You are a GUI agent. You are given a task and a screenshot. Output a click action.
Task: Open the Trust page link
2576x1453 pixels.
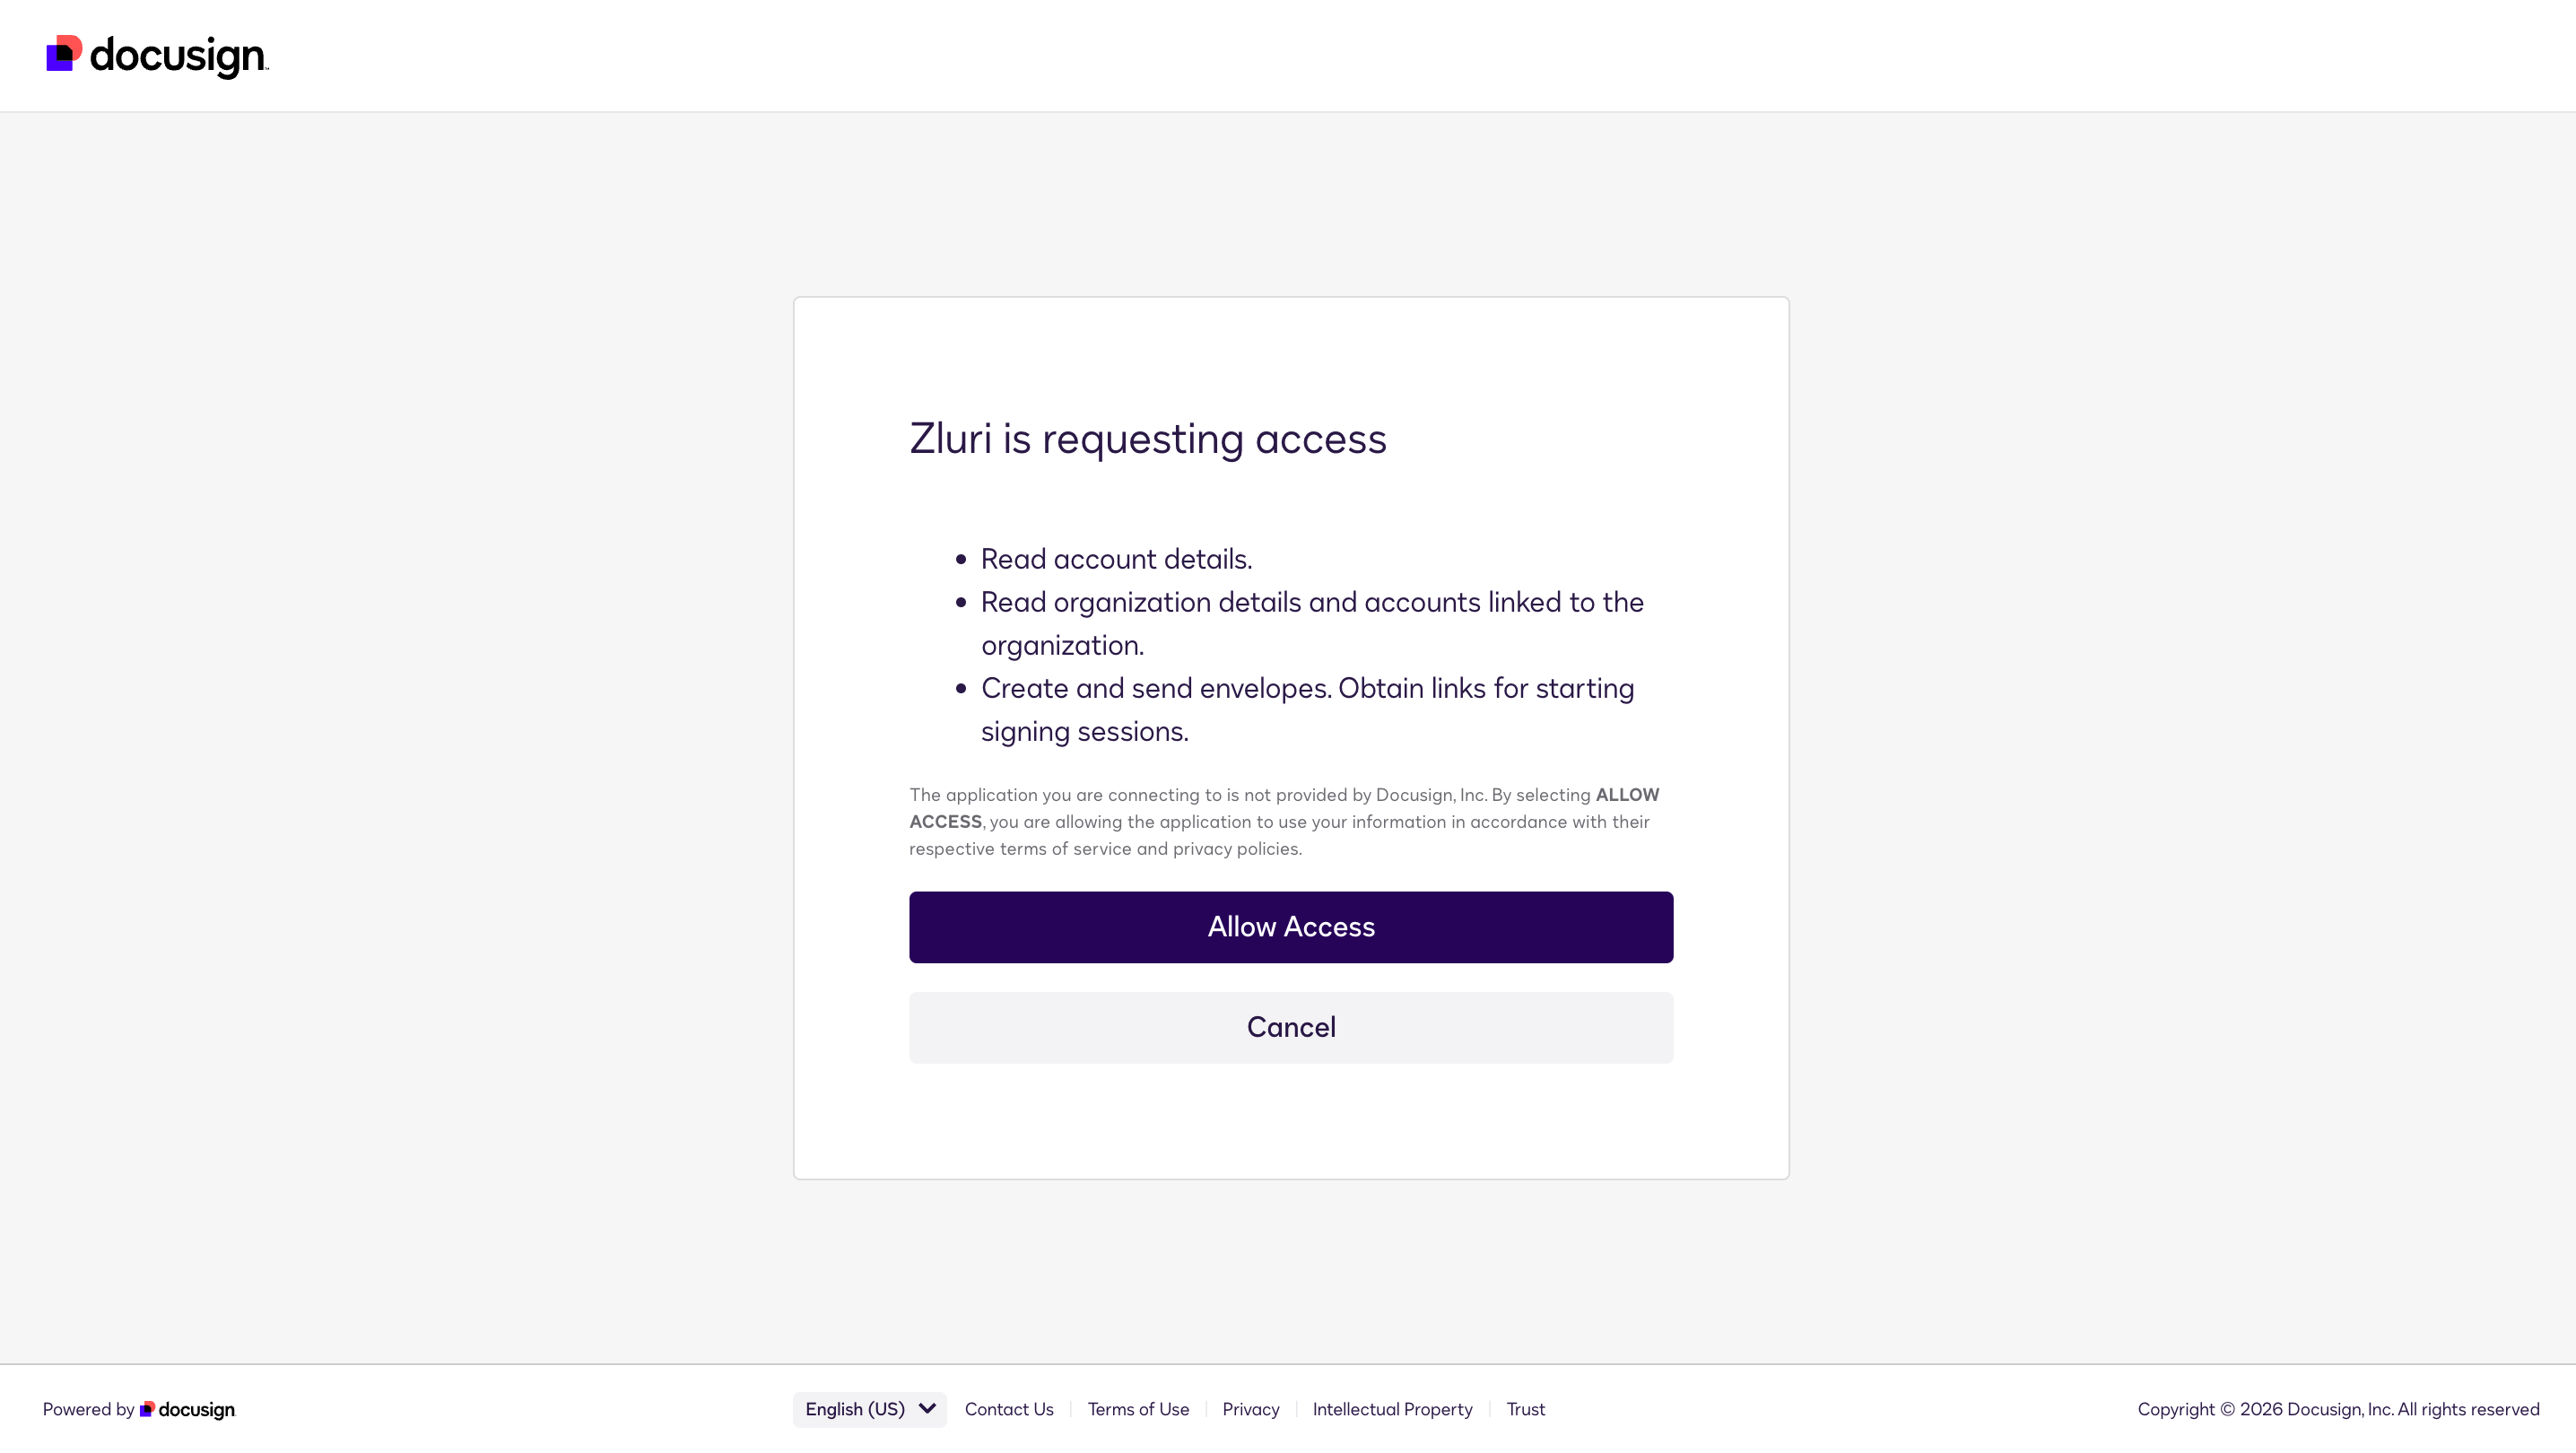(1526, 1409)
